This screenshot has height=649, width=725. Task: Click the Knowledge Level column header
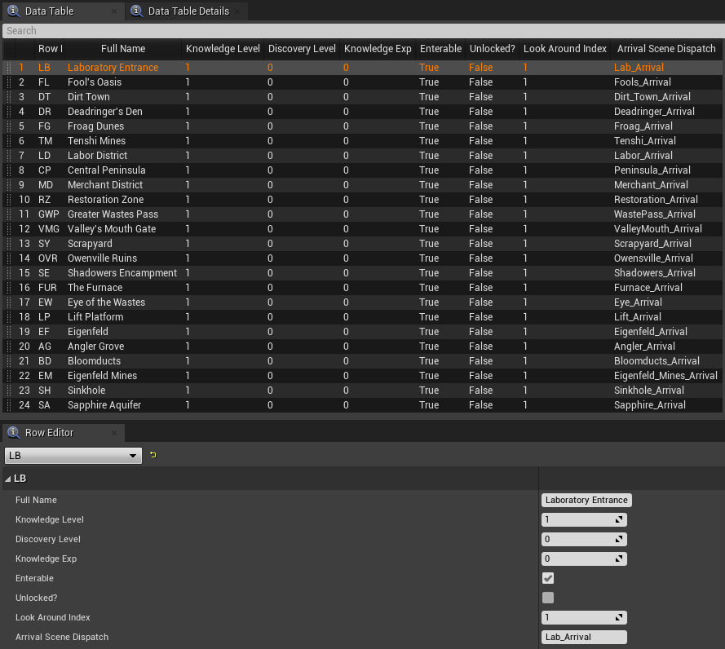[x=223, y=49]
